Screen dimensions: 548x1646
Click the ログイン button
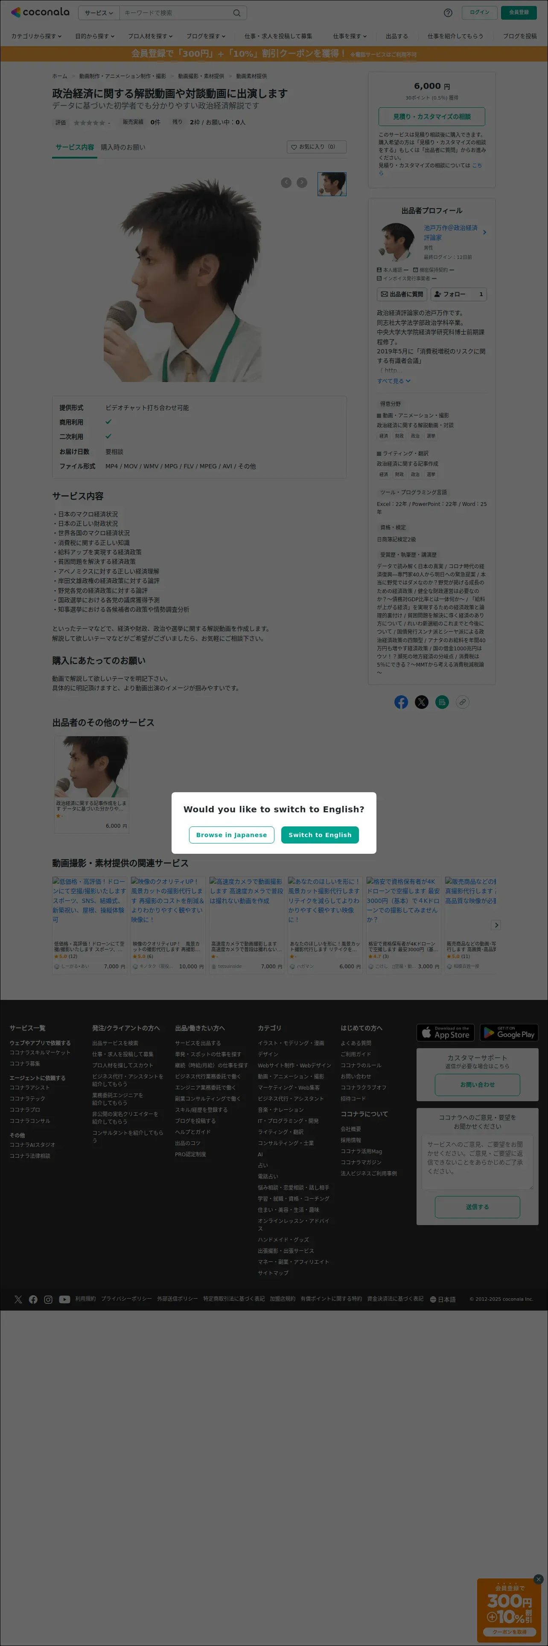[x=480, y=13]
